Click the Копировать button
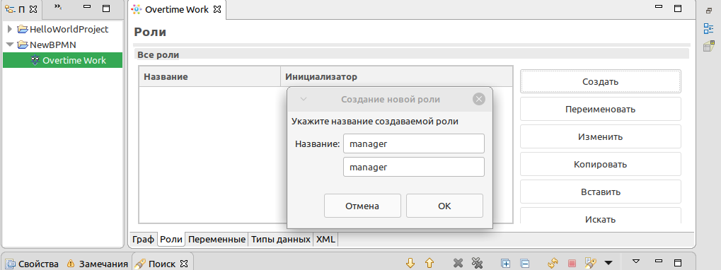The image size is (721, 270). (600, 165)
